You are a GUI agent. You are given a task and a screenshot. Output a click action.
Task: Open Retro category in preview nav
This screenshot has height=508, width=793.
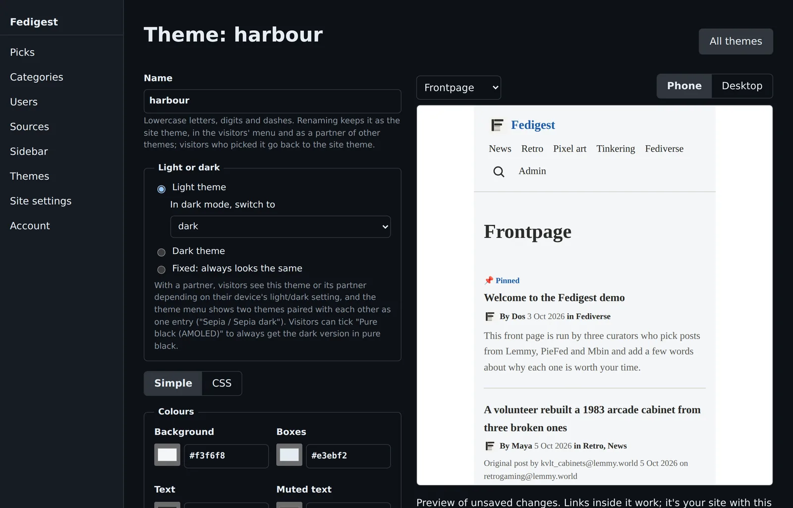pos(532,149)
